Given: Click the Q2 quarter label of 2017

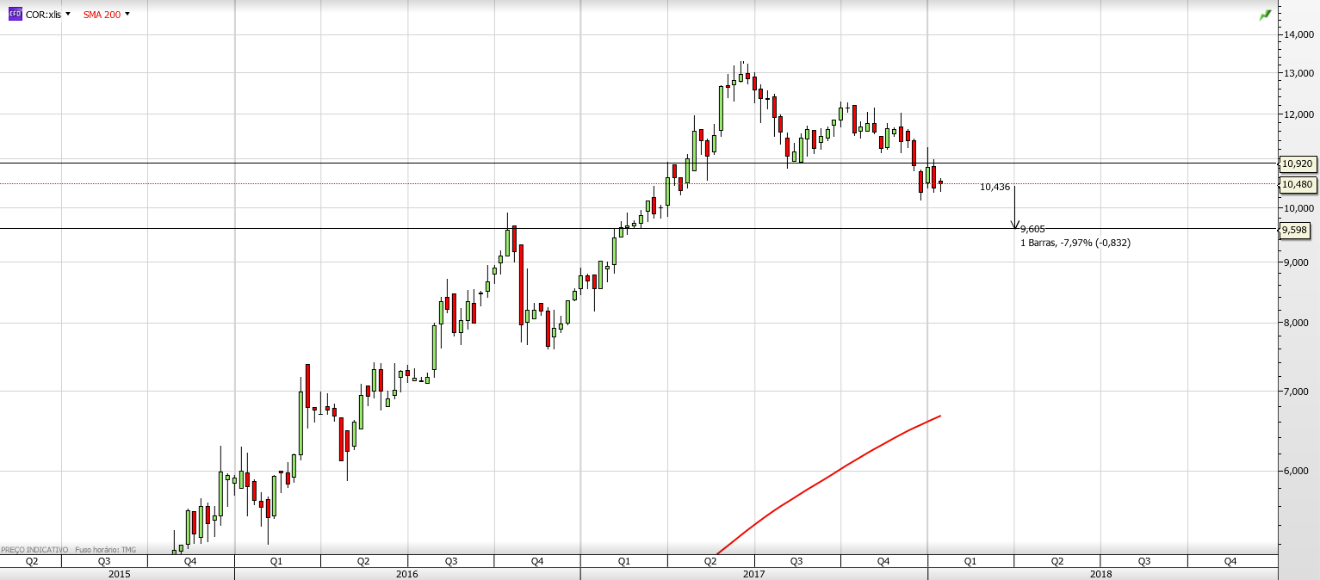Looking at the screenshot, I should pos(710,561).
